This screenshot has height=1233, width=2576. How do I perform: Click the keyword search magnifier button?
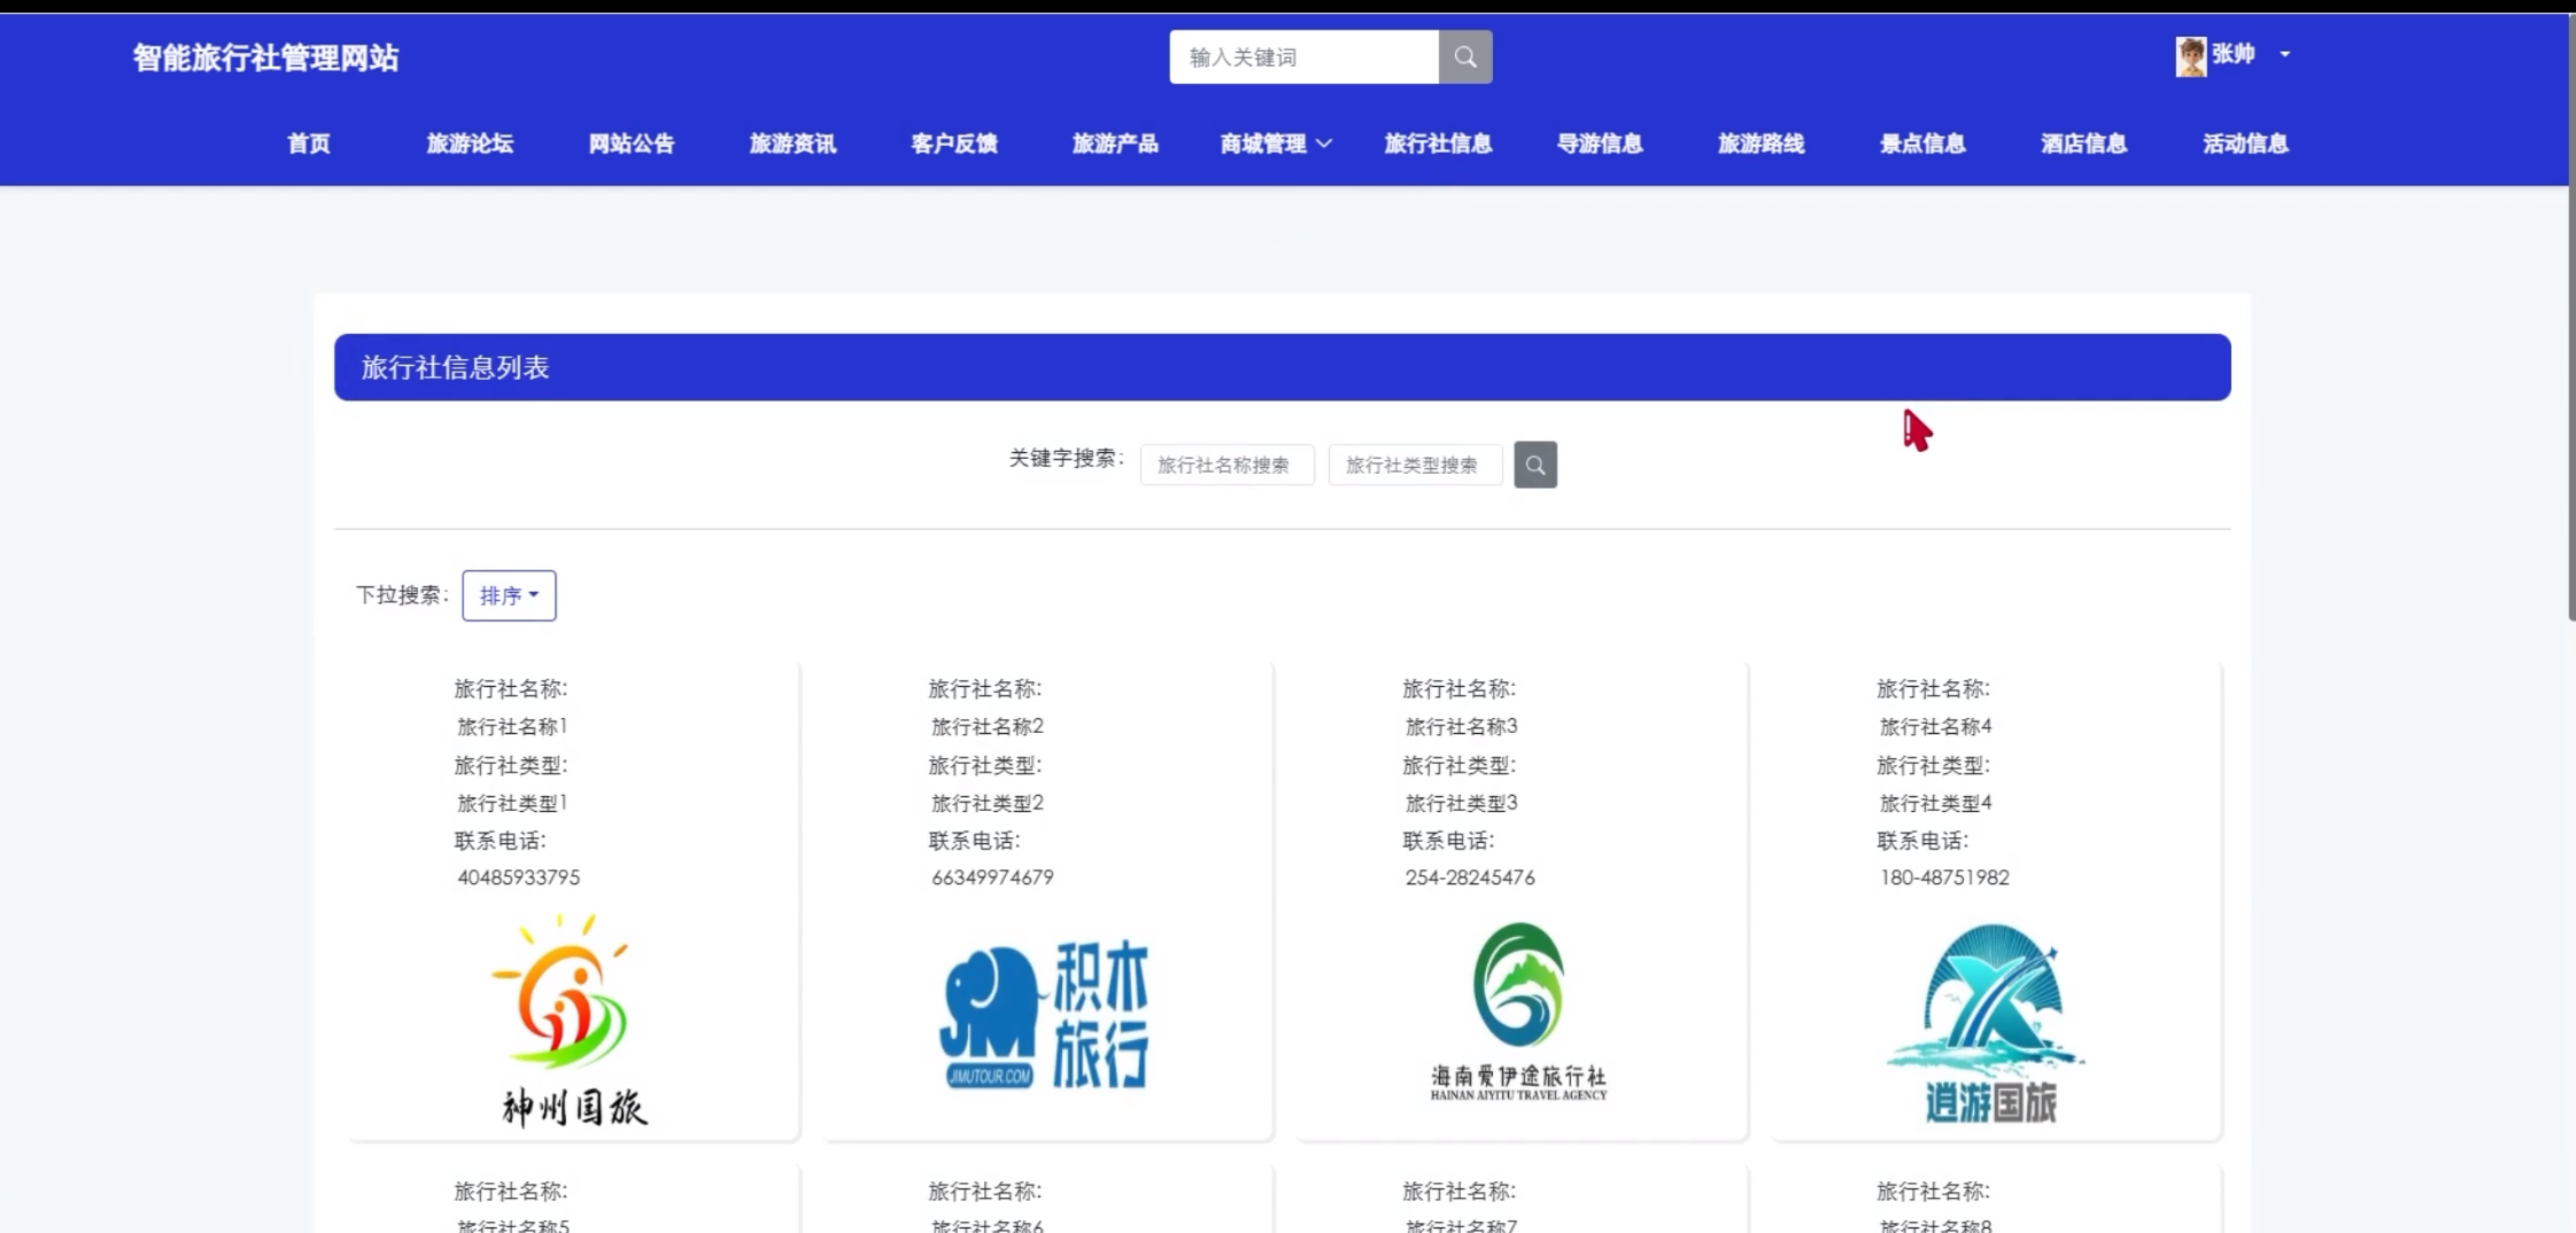(x=1534, y=465)
